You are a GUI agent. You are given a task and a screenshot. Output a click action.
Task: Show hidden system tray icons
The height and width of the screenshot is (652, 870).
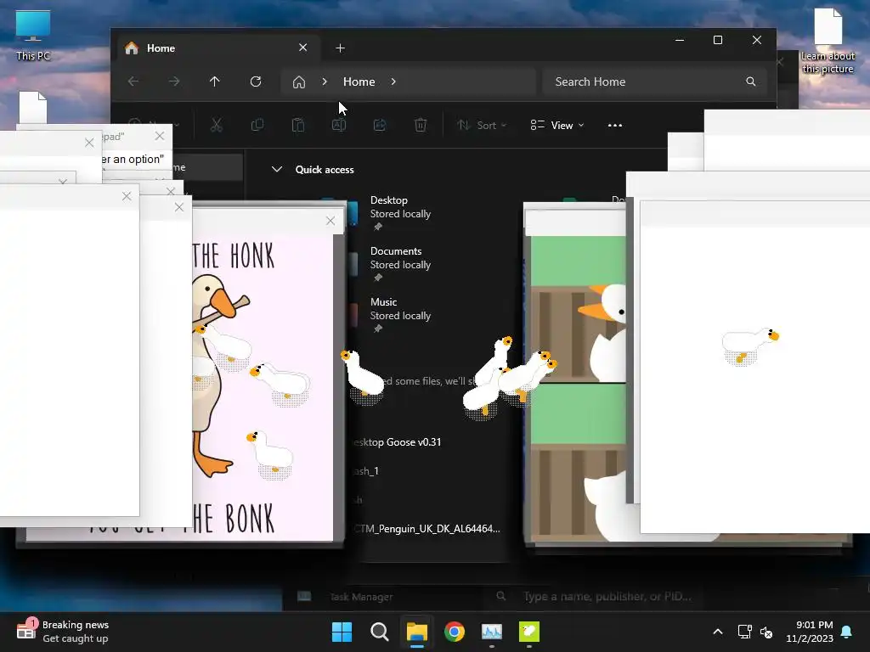pyautogui.click(x=717, y=632)
